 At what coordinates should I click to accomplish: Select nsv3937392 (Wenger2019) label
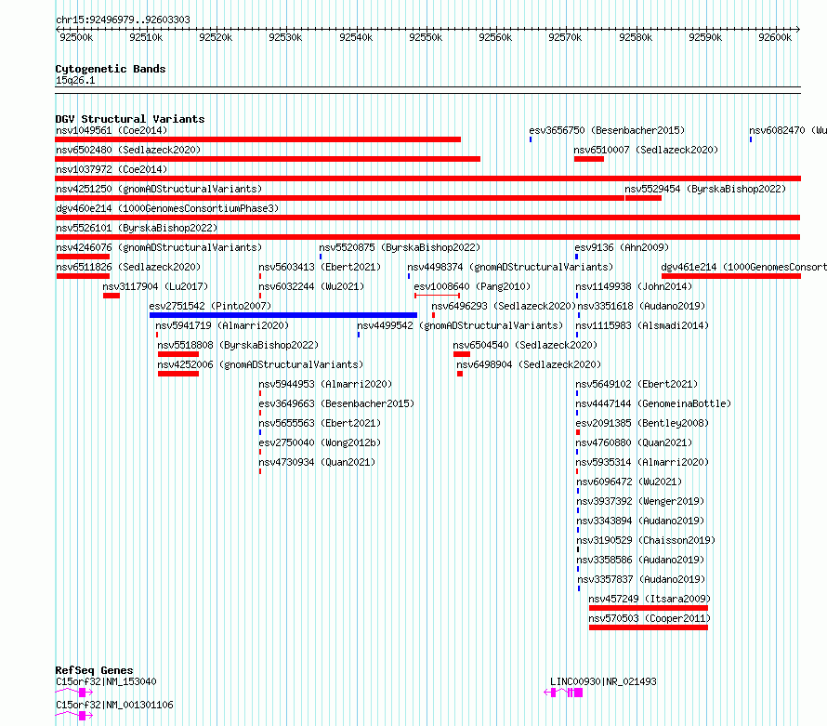tap(640, 501)
